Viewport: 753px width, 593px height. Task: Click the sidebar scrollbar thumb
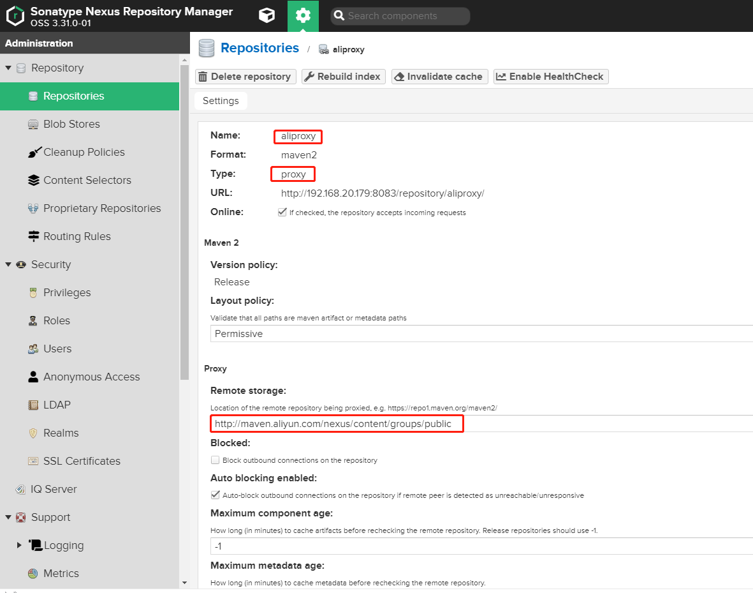(184, 222)
